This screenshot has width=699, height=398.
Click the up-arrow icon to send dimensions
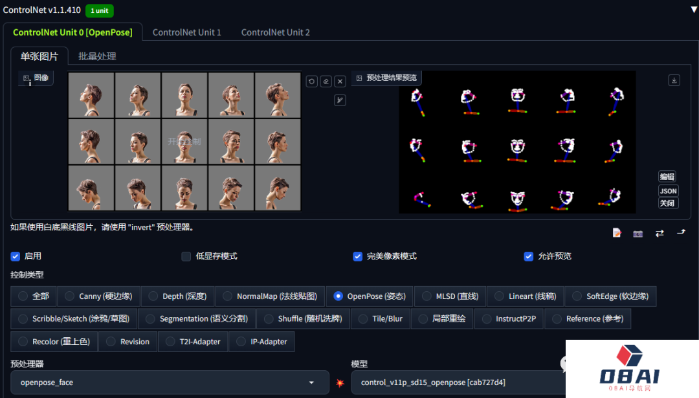coord(681,232)
